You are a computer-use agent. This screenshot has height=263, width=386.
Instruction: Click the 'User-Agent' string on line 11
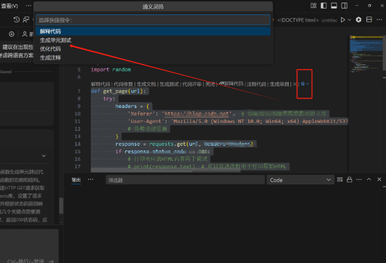(x=146, y=121)
